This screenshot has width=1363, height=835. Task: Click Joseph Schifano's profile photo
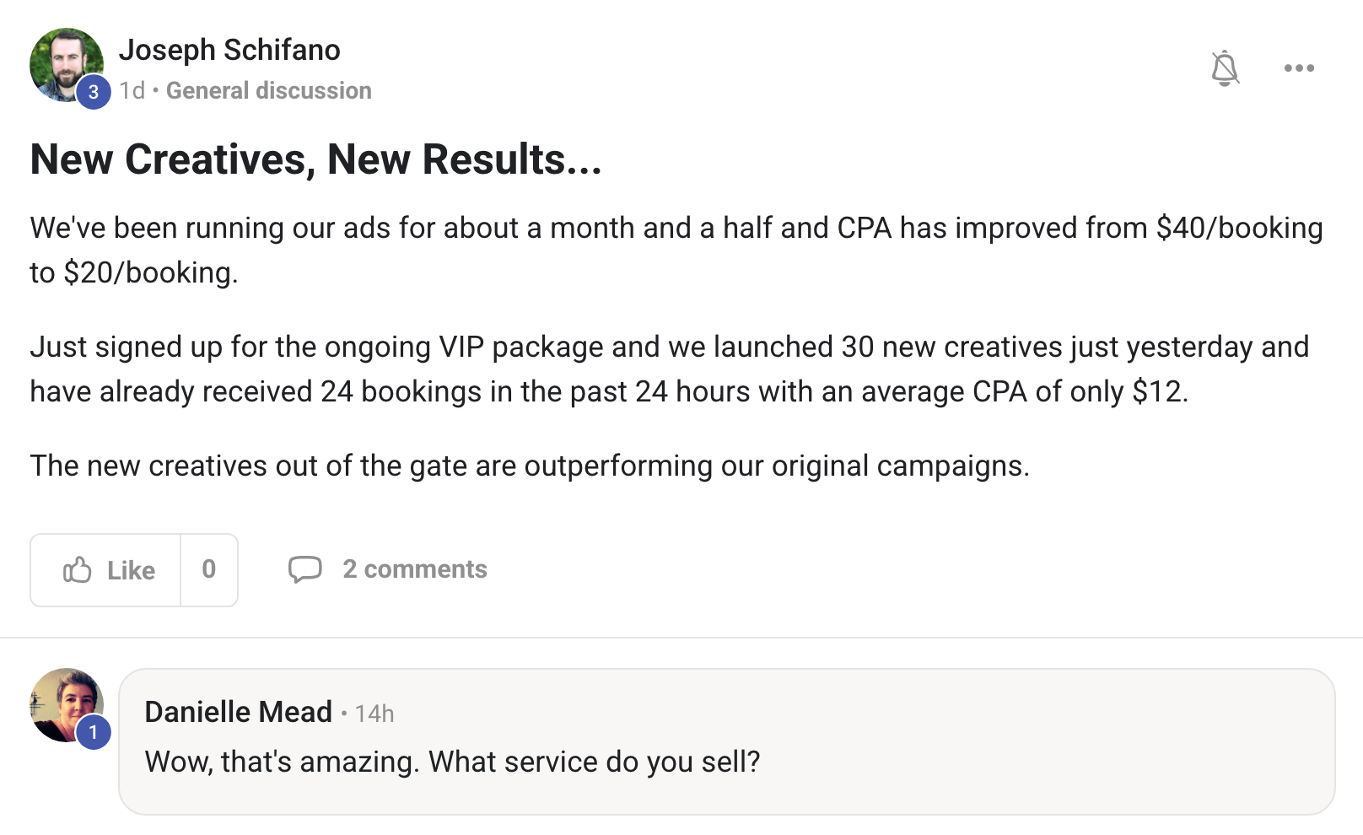coord(64,62)
